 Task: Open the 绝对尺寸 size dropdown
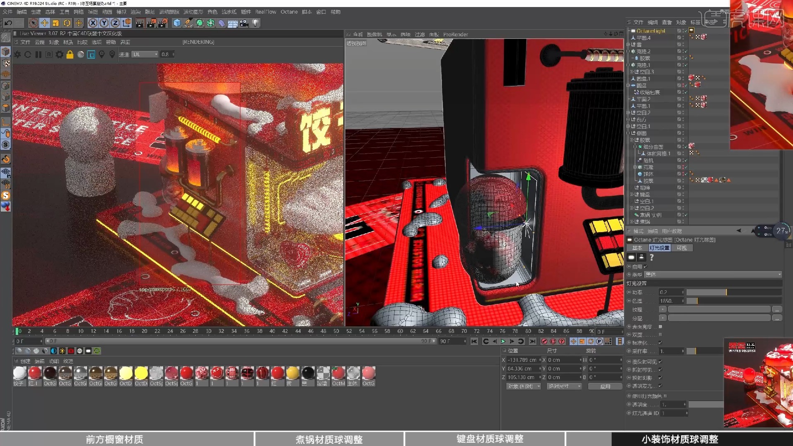(564, 387)
